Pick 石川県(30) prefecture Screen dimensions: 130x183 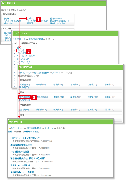[92, 110]
